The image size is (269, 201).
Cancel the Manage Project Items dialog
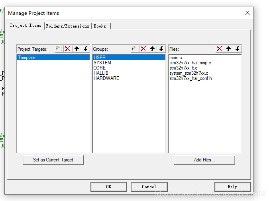click(149, 187)
